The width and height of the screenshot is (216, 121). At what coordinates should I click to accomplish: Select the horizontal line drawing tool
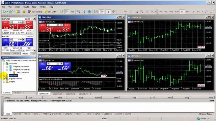[125, 12]
